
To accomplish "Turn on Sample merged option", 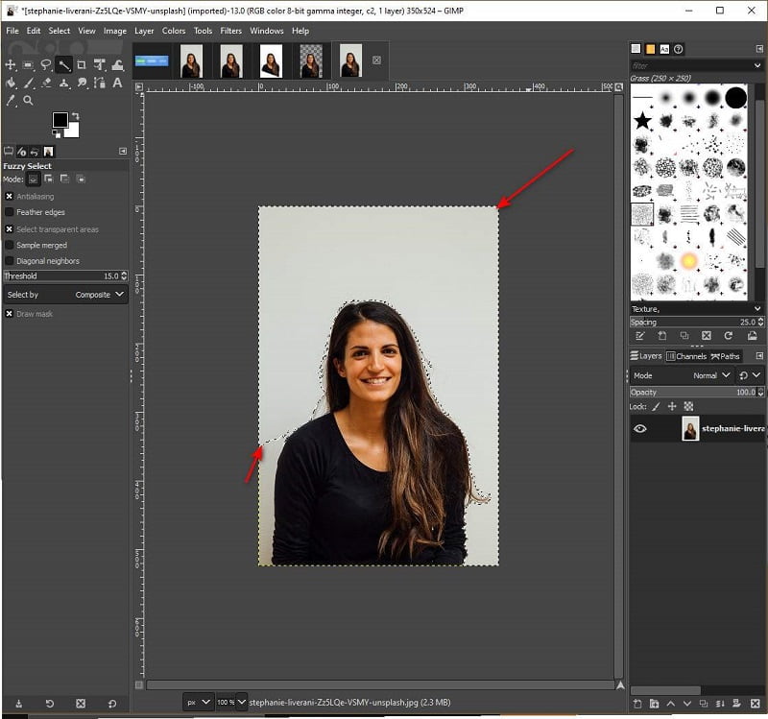I will 10,245.
